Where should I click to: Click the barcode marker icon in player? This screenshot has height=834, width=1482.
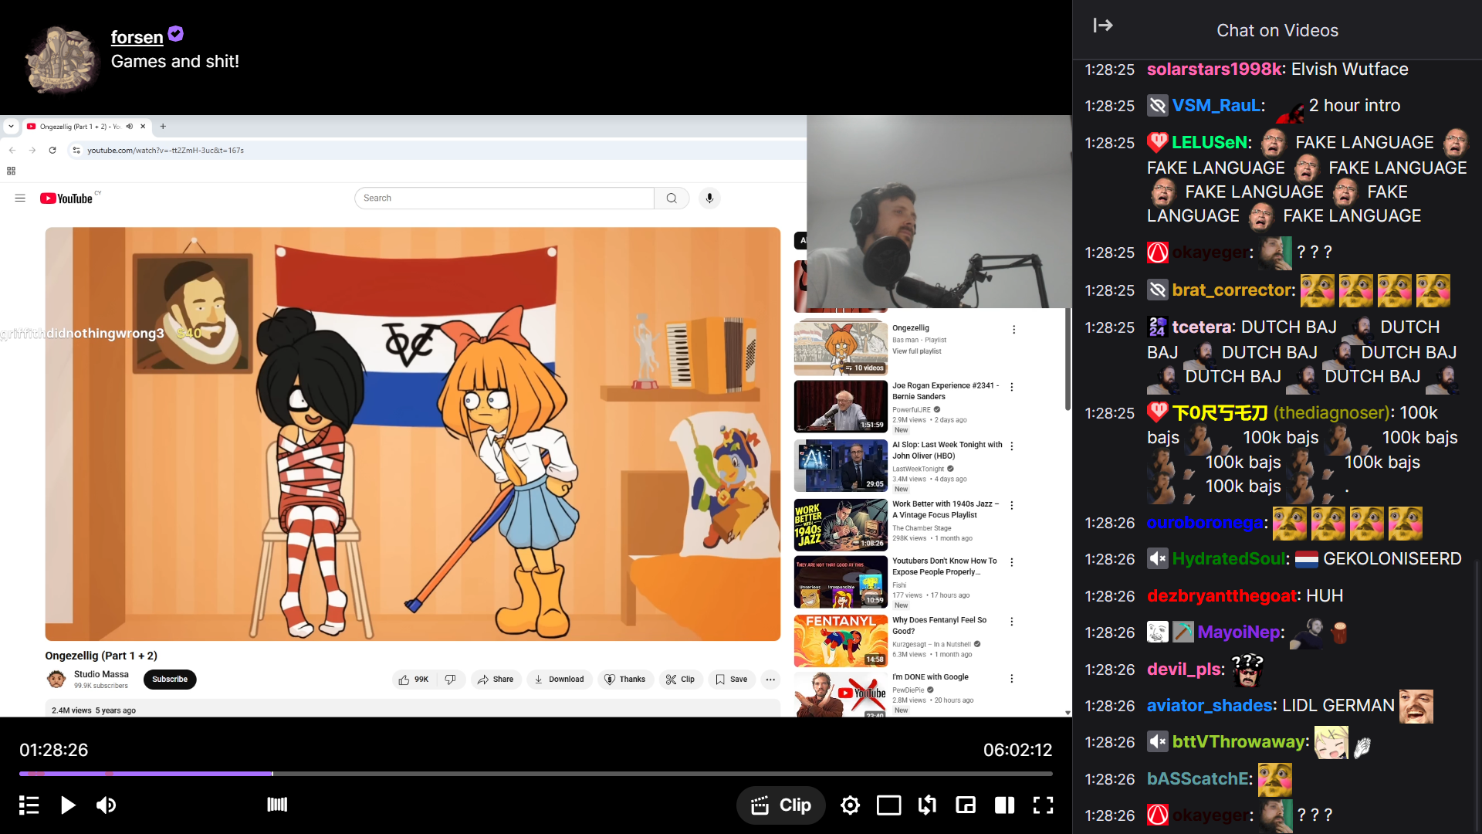tap(277, 805)
